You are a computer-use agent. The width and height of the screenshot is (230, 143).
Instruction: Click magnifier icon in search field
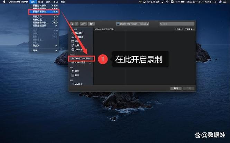point(162,24)
